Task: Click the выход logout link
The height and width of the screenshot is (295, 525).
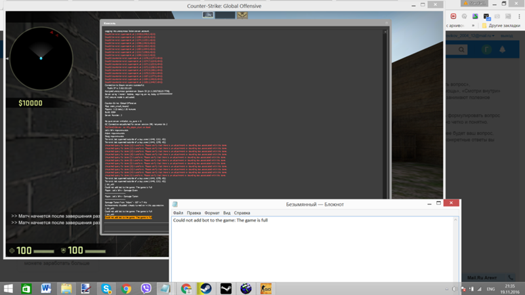Action: point(507,36)
